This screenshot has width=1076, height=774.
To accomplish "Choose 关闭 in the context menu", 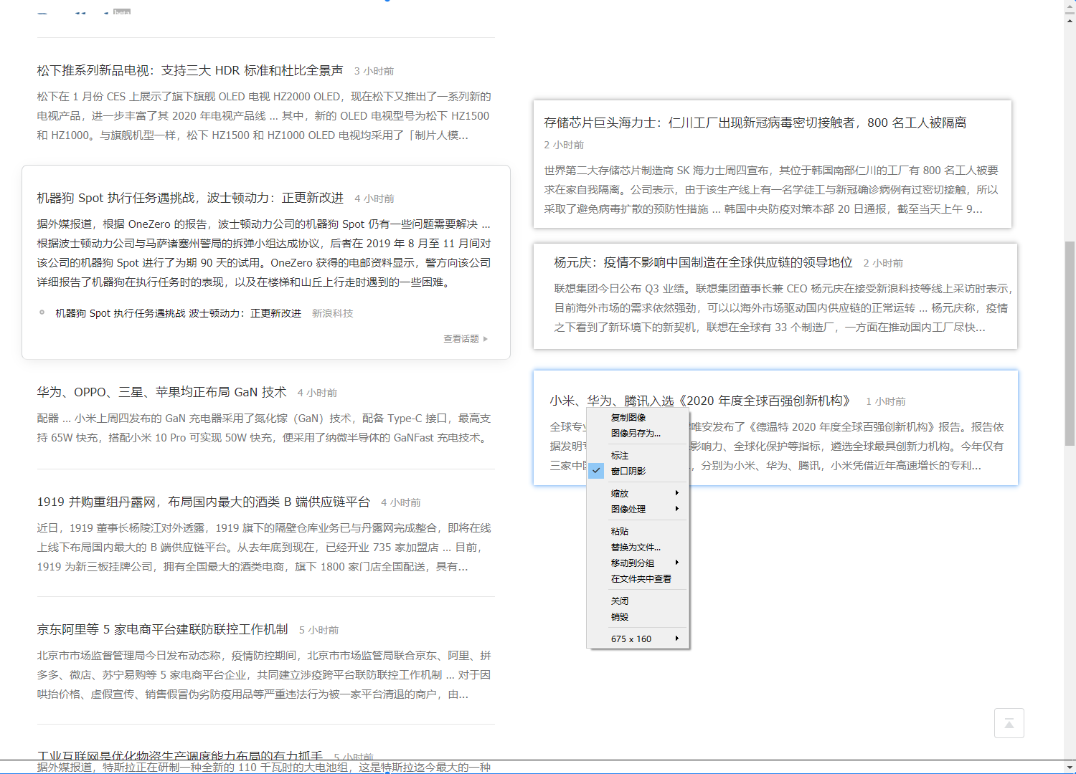I will (638, 601).
